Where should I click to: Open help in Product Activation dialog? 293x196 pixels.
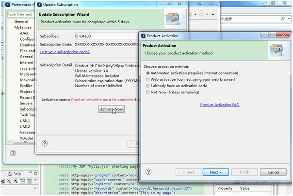(x=148, y=172)
